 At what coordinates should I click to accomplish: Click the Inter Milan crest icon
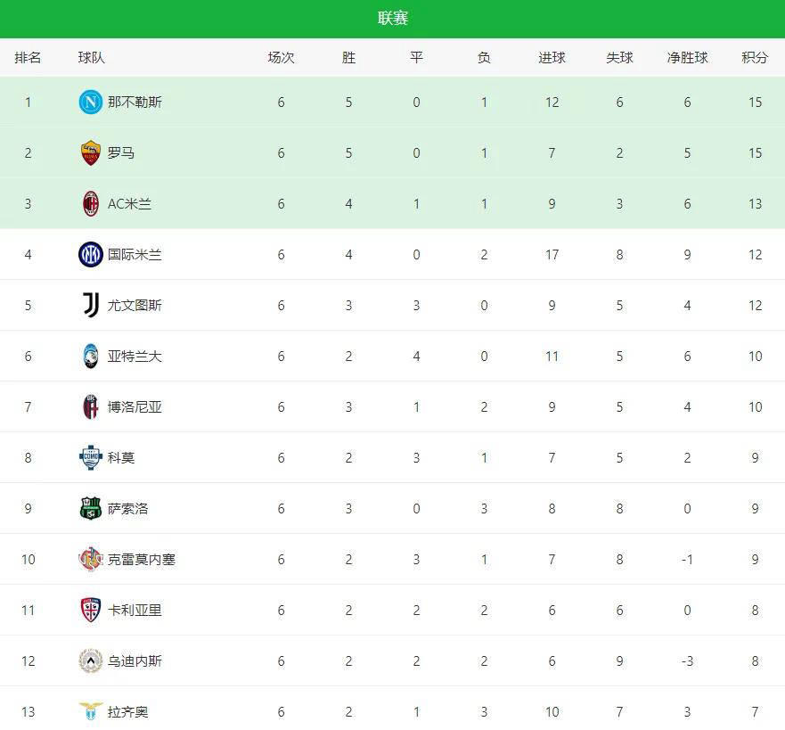click(x=91, y=255)
